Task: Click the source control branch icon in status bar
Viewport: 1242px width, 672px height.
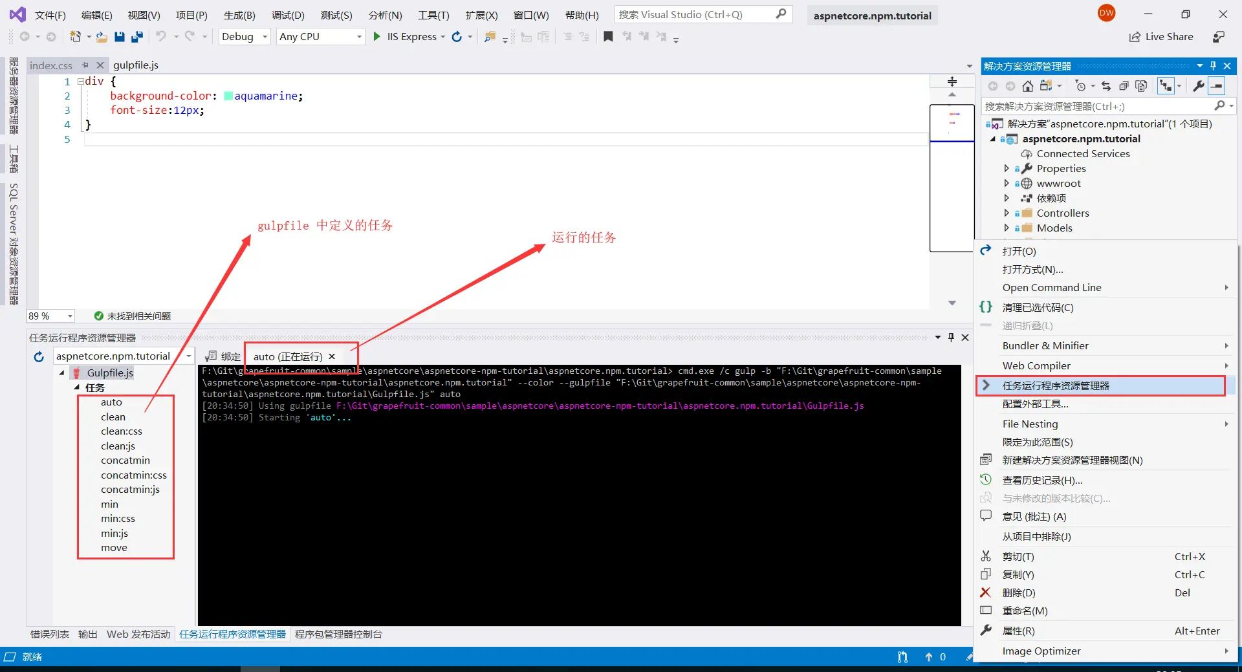Action: [902, 657]
